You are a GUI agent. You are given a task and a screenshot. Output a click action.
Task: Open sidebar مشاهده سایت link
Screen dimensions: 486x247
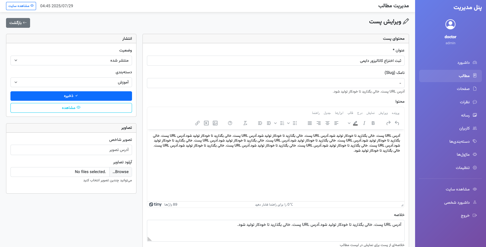click(x=450, y=189)
